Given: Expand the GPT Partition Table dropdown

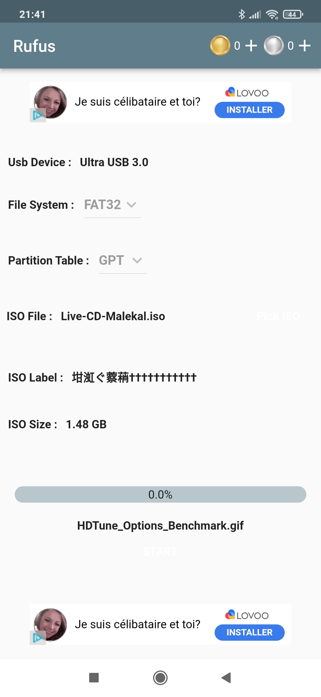Looking at the screenshot, I should click(x=122, y=261).
